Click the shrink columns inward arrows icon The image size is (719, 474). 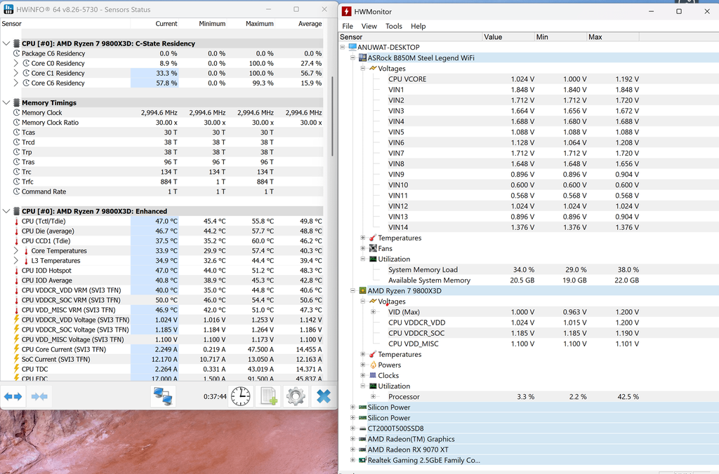point(39,396)
